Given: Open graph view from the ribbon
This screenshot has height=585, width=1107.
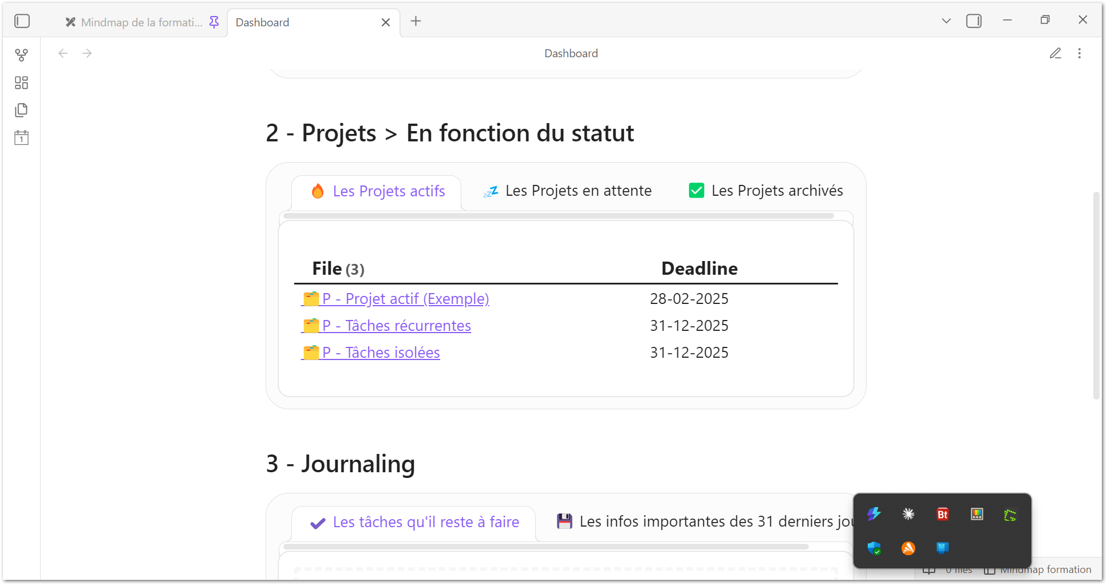Looking at the screenshot, I should (21, 55).
